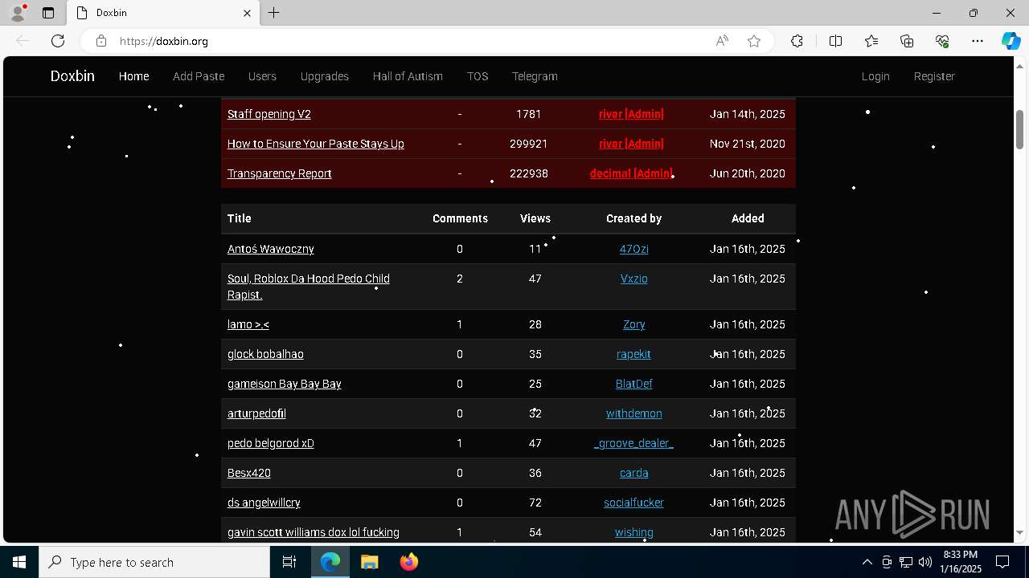
Task: Toggle the Split screen icon
Action: pyautogui.click(x=835, y=41)
